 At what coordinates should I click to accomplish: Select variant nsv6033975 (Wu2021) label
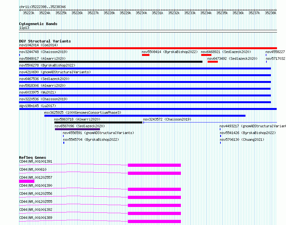(x=38, y=92)
